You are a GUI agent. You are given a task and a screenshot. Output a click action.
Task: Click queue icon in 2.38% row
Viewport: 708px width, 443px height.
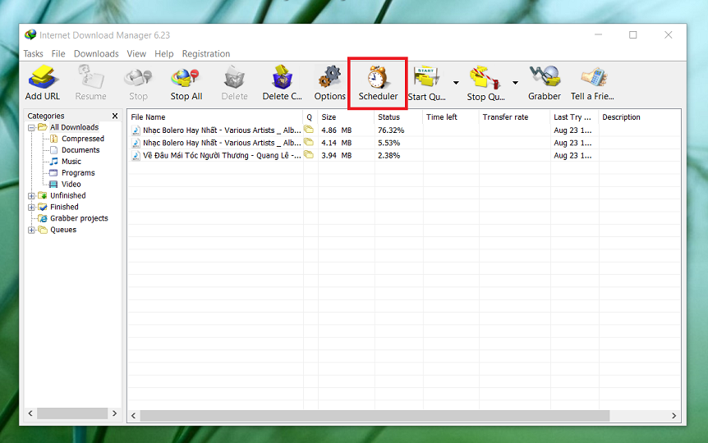(x=309, y=155)
